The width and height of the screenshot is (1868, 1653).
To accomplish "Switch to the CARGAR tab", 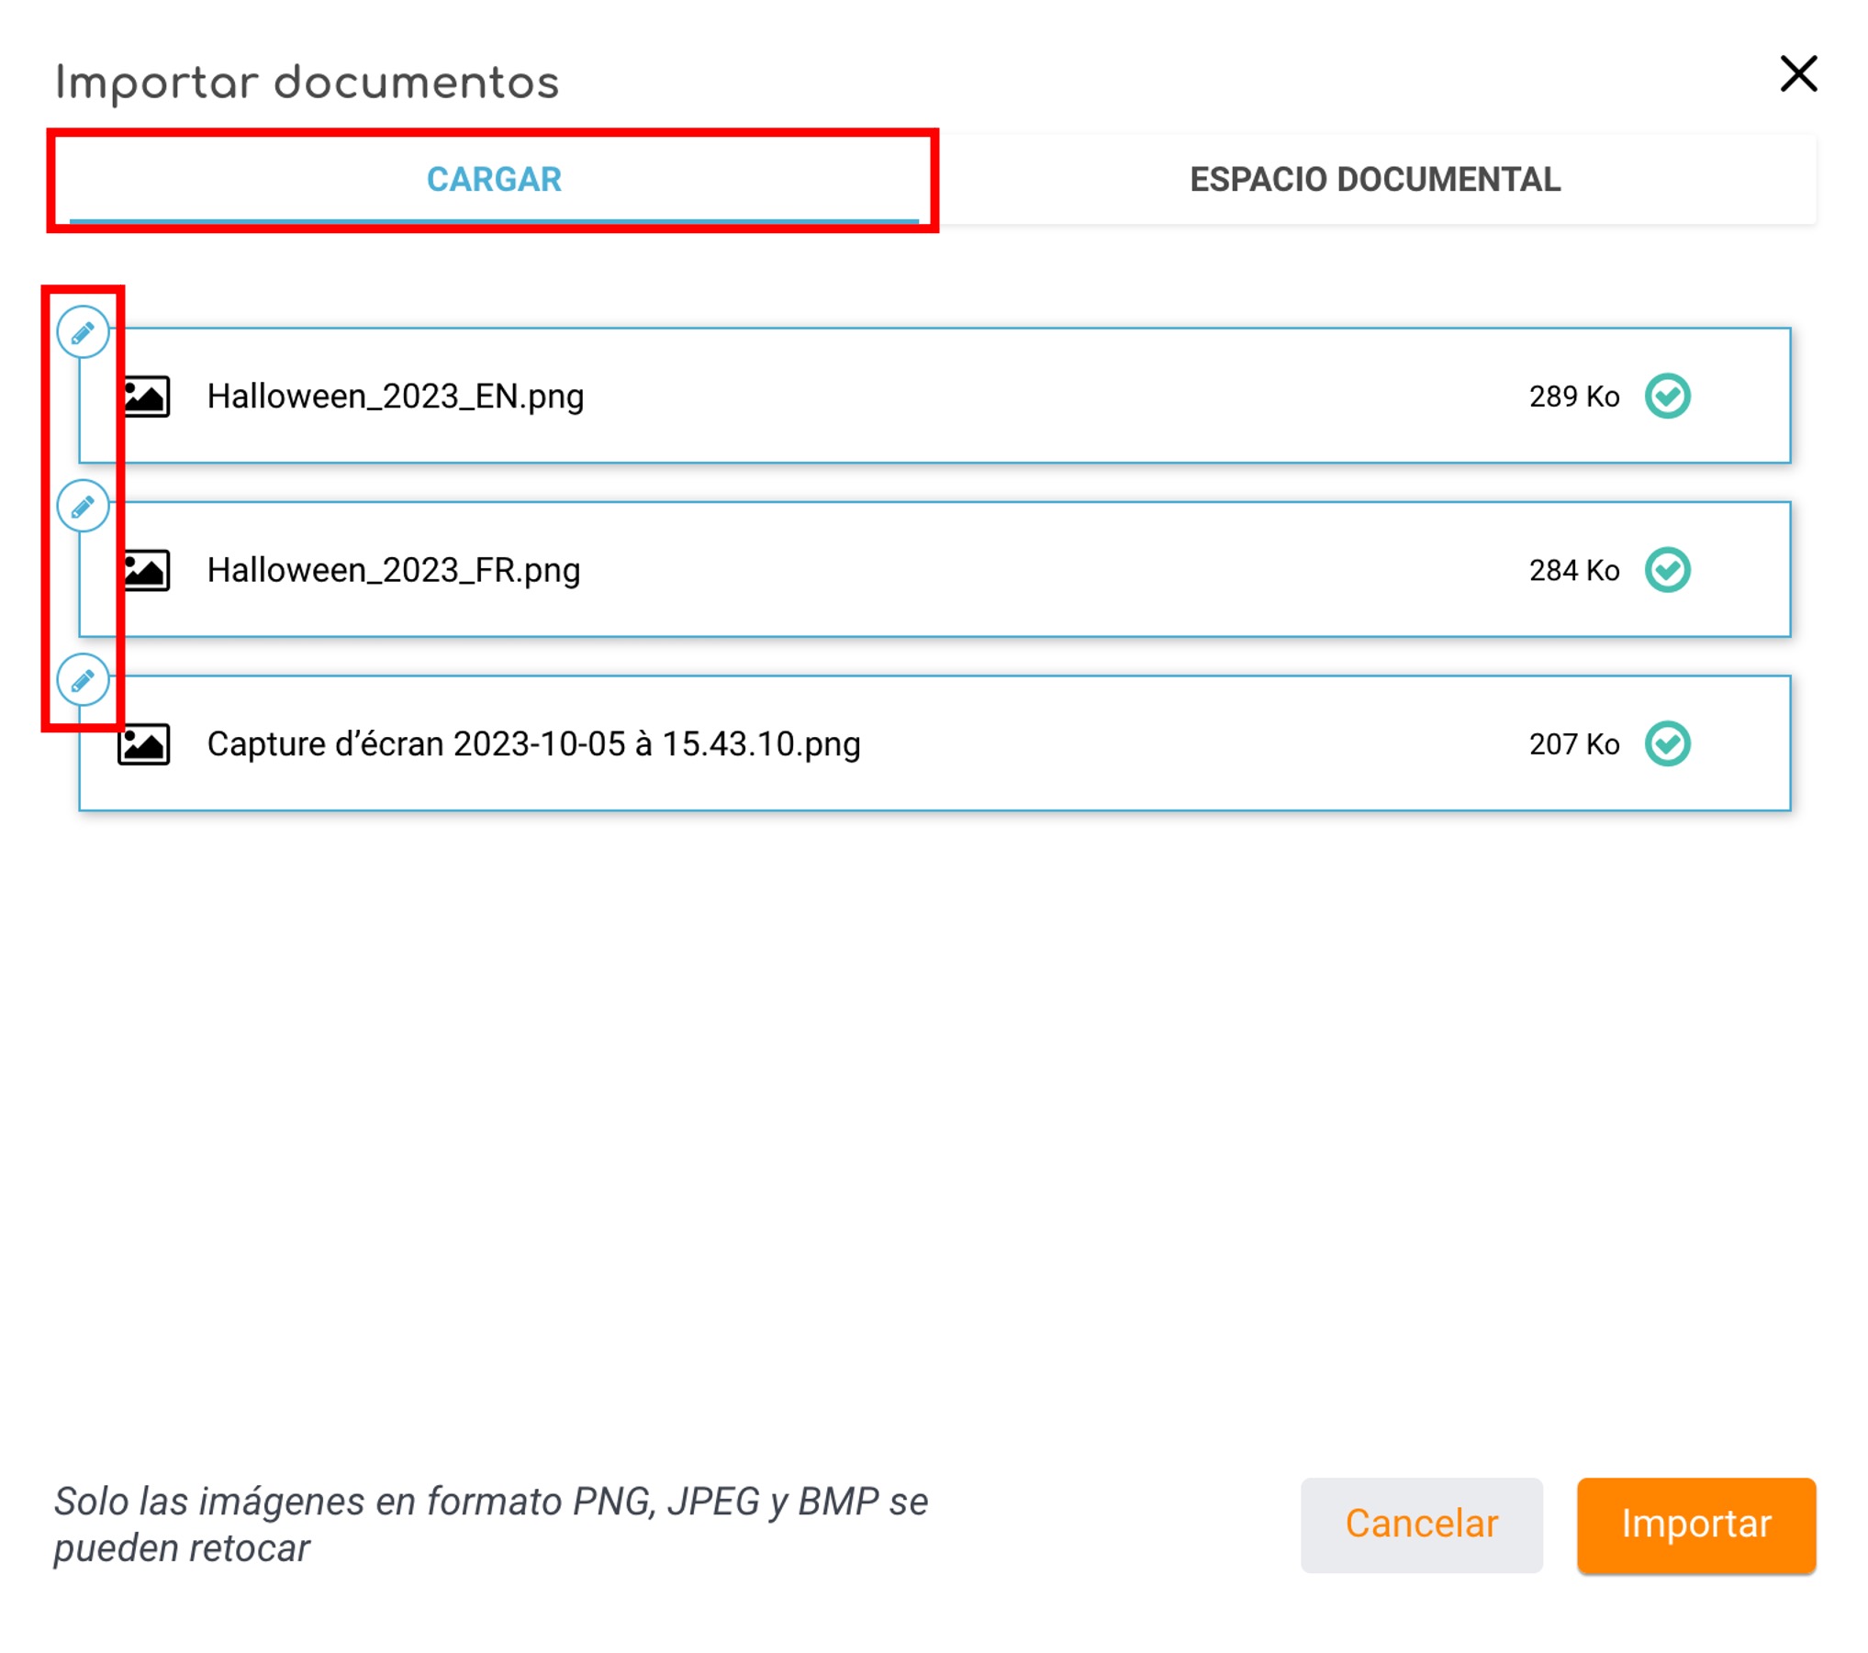I will [x=494, y=179].
